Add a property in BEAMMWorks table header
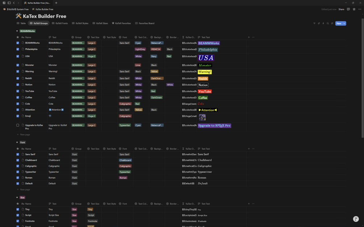 tap(248, 37)
